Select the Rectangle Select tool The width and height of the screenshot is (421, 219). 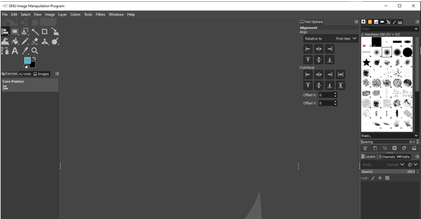pos(14,32)
